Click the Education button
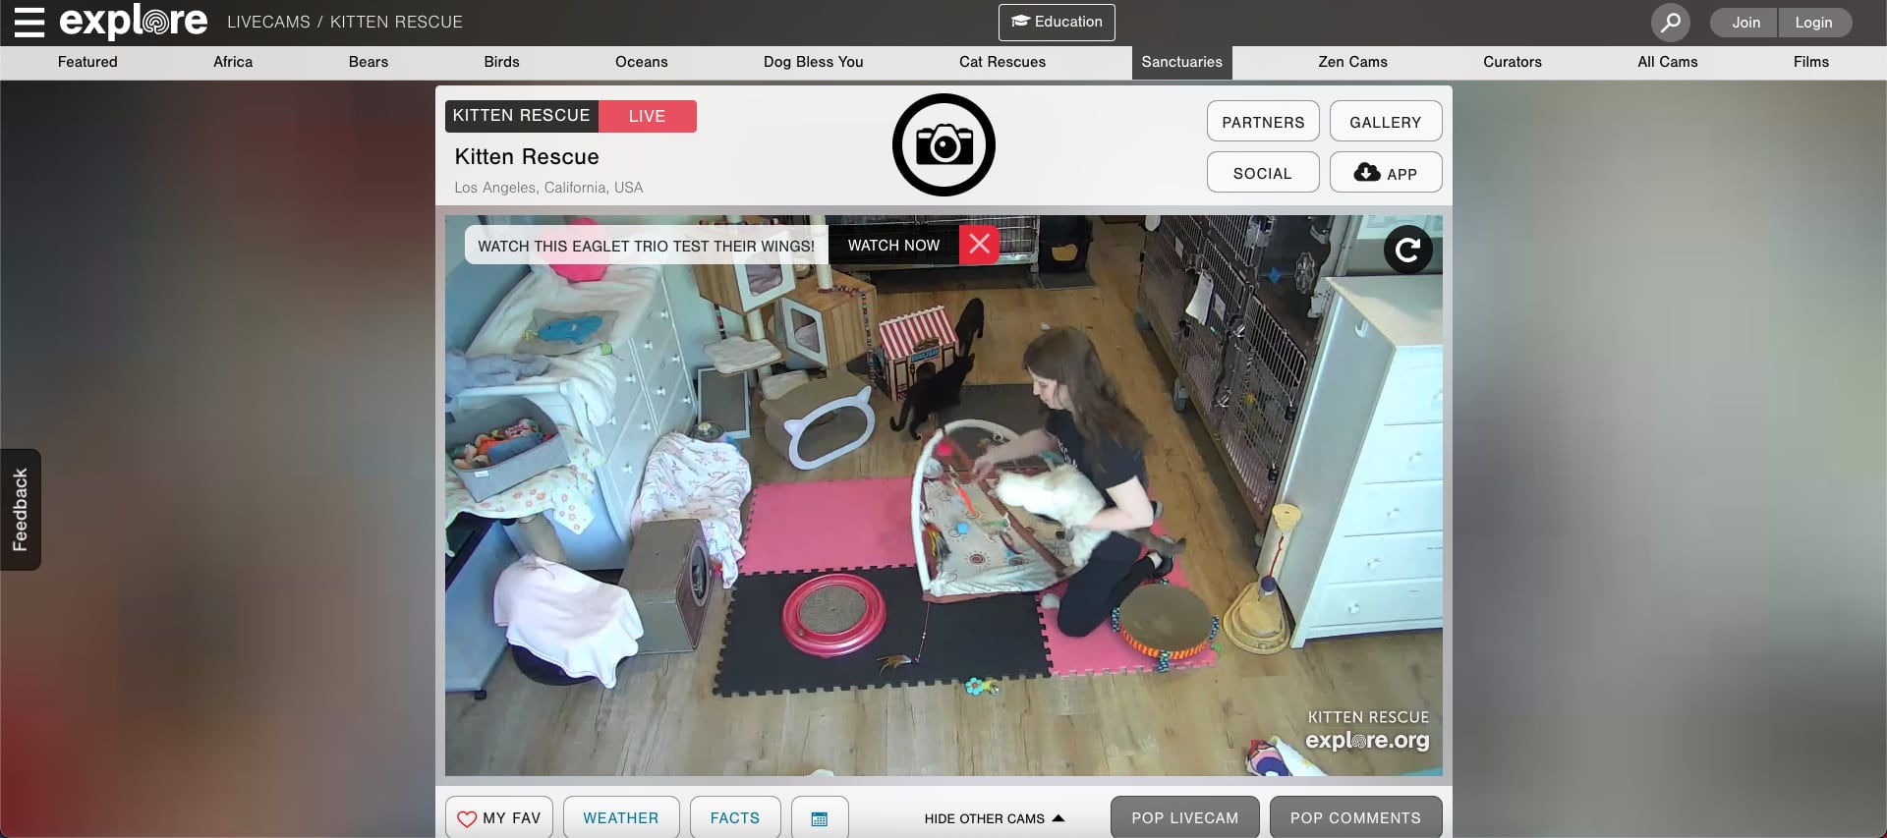This screenshot has height=838, width=1887. (1057, 22)
